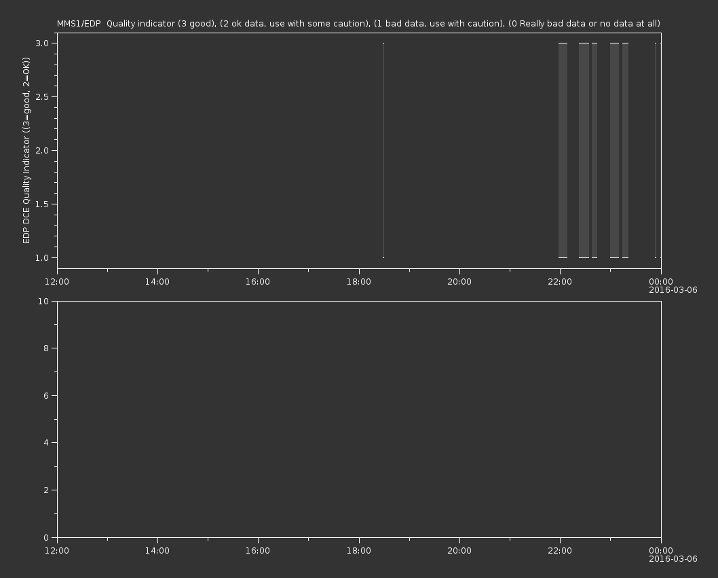
Task: Click the 22:00 time label under upper plot
Action: click(x=560, y=281)
